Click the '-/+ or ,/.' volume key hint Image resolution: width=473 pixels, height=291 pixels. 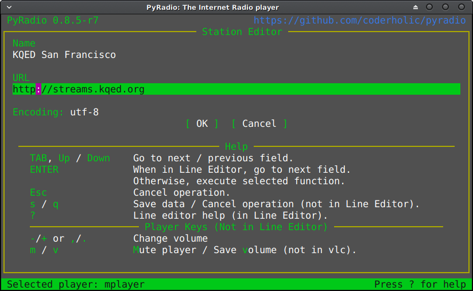point(58,239)
